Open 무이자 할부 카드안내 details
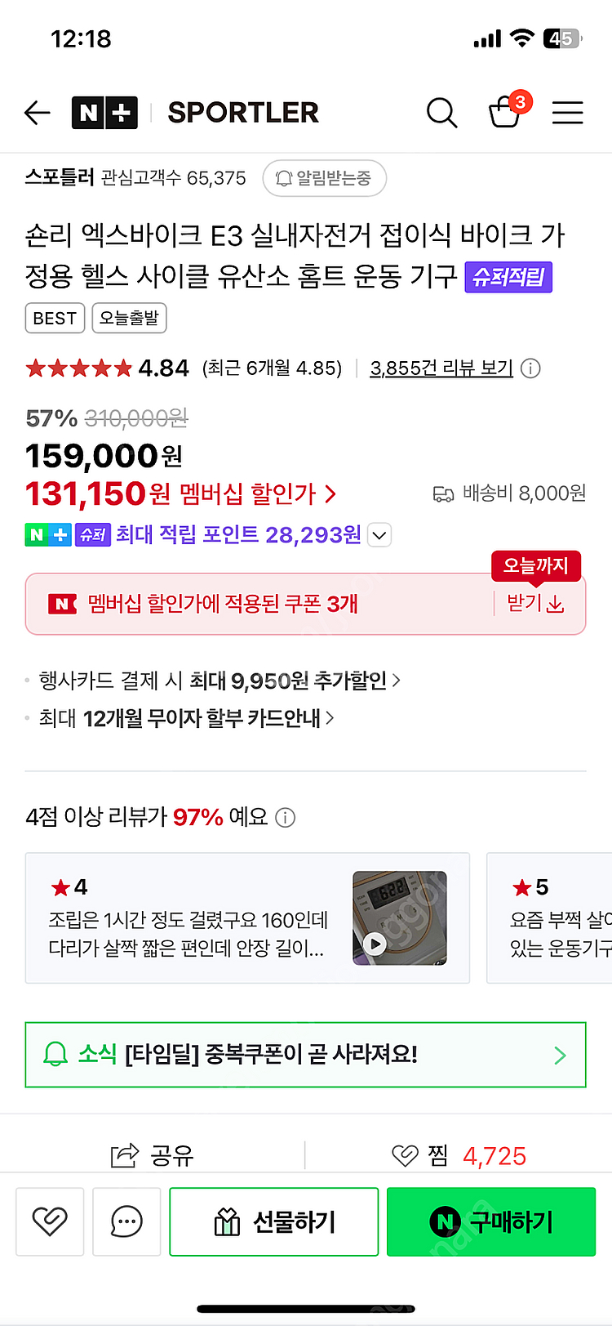The width and height of the screenshot is (612, 1326). point(188,718)
